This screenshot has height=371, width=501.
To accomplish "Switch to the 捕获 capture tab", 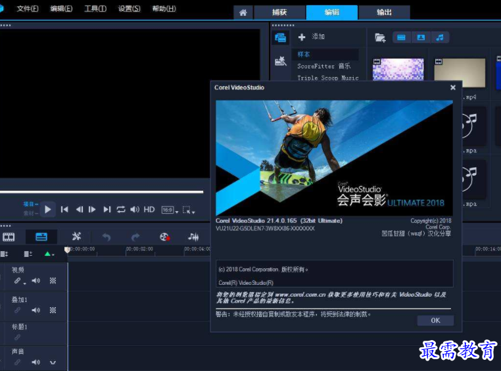I will [x=279, y=12].
